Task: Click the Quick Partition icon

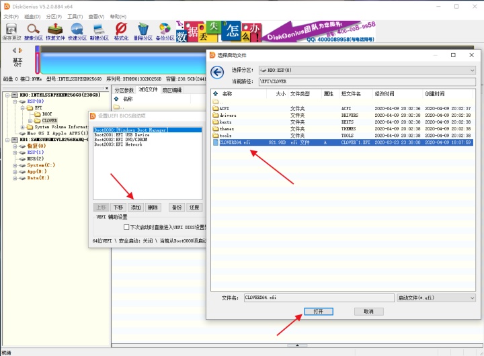Action: point(77,32)
